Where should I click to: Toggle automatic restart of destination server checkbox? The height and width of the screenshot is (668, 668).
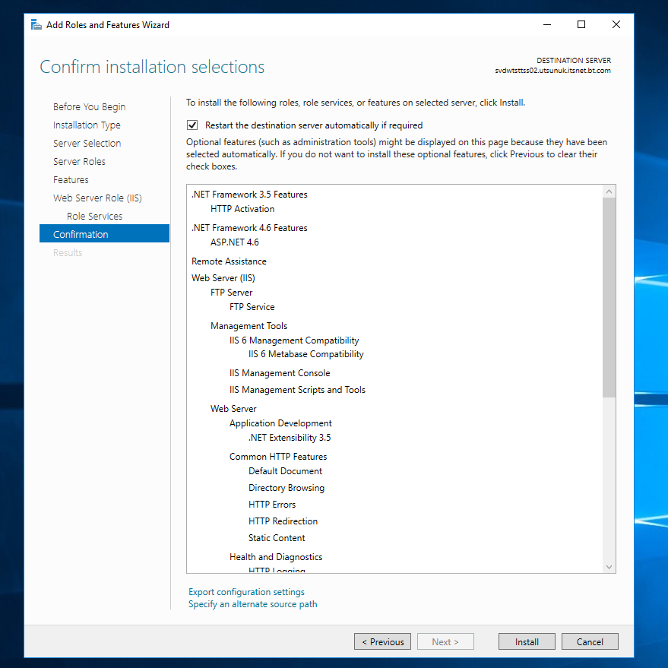coord(192,125)
